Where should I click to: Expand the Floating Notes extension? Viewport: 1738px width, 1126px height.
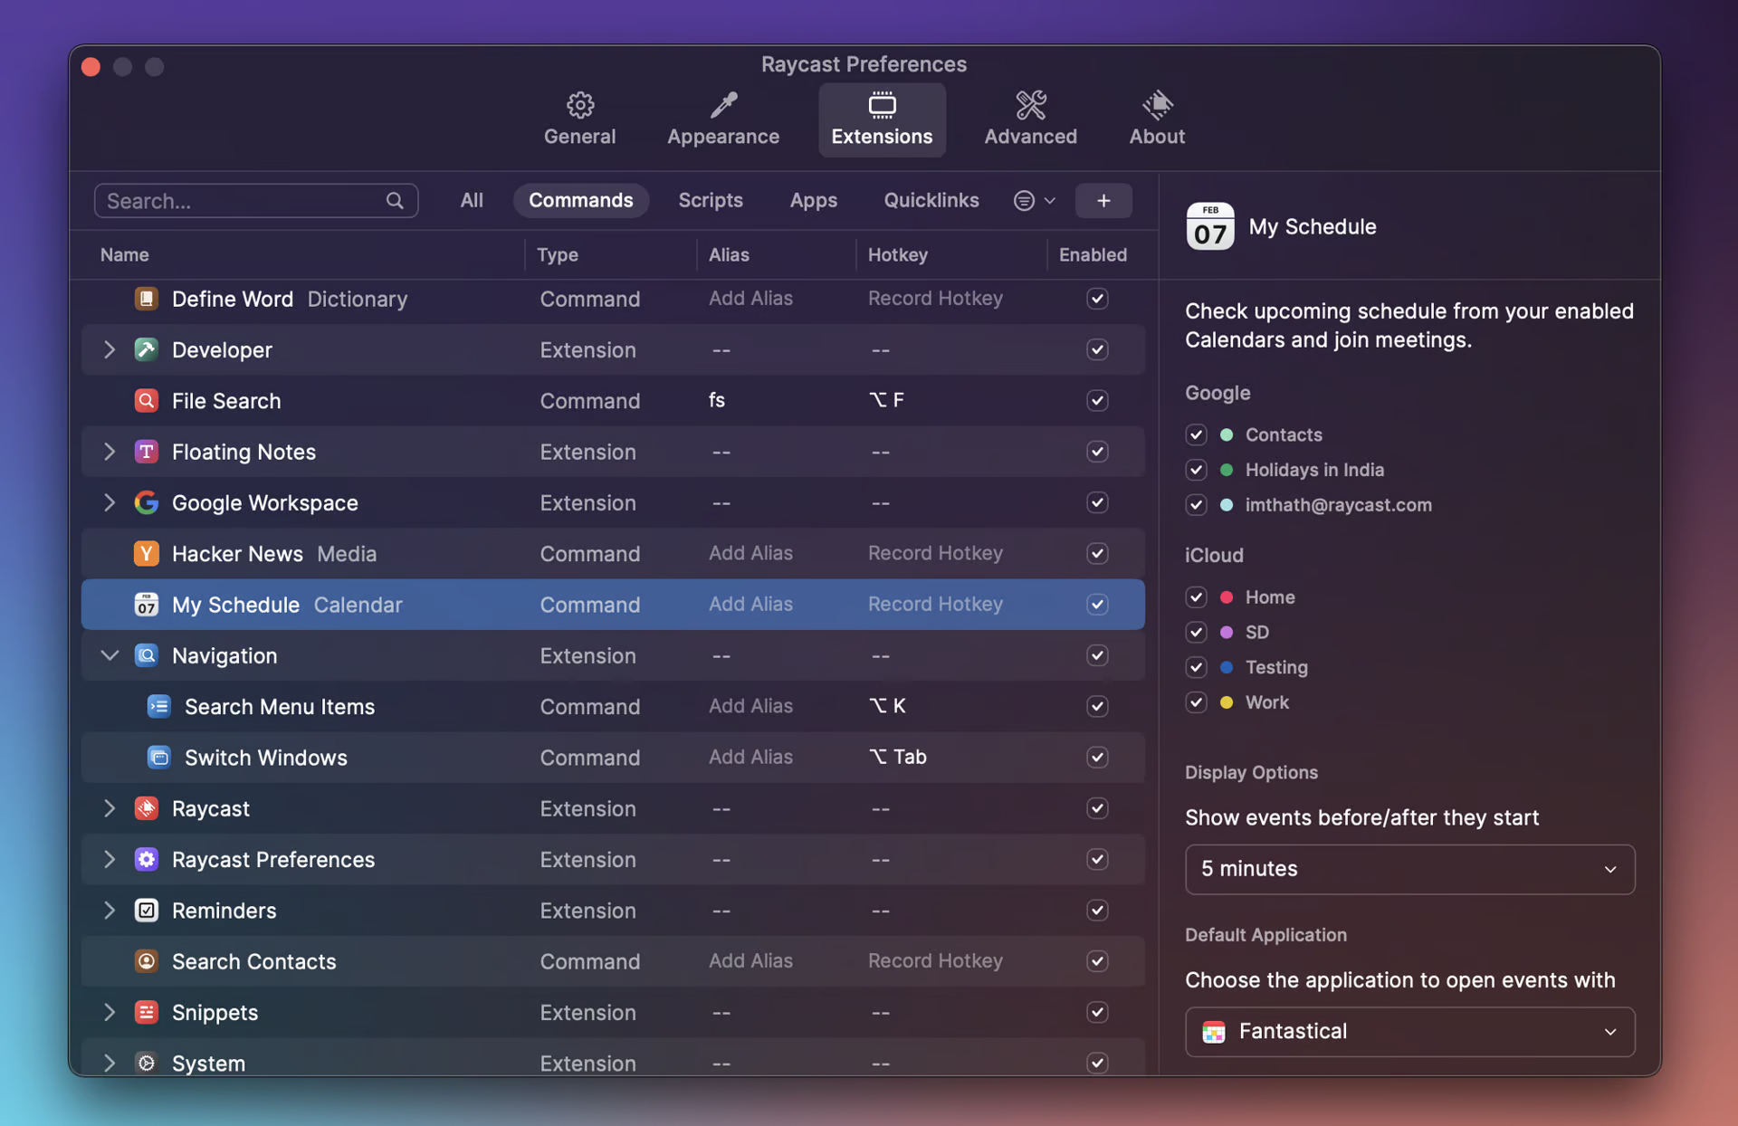pos(110,452)
